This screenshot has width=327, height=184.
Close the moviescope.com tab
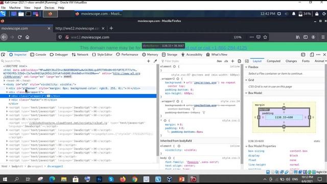click(49, 29)
